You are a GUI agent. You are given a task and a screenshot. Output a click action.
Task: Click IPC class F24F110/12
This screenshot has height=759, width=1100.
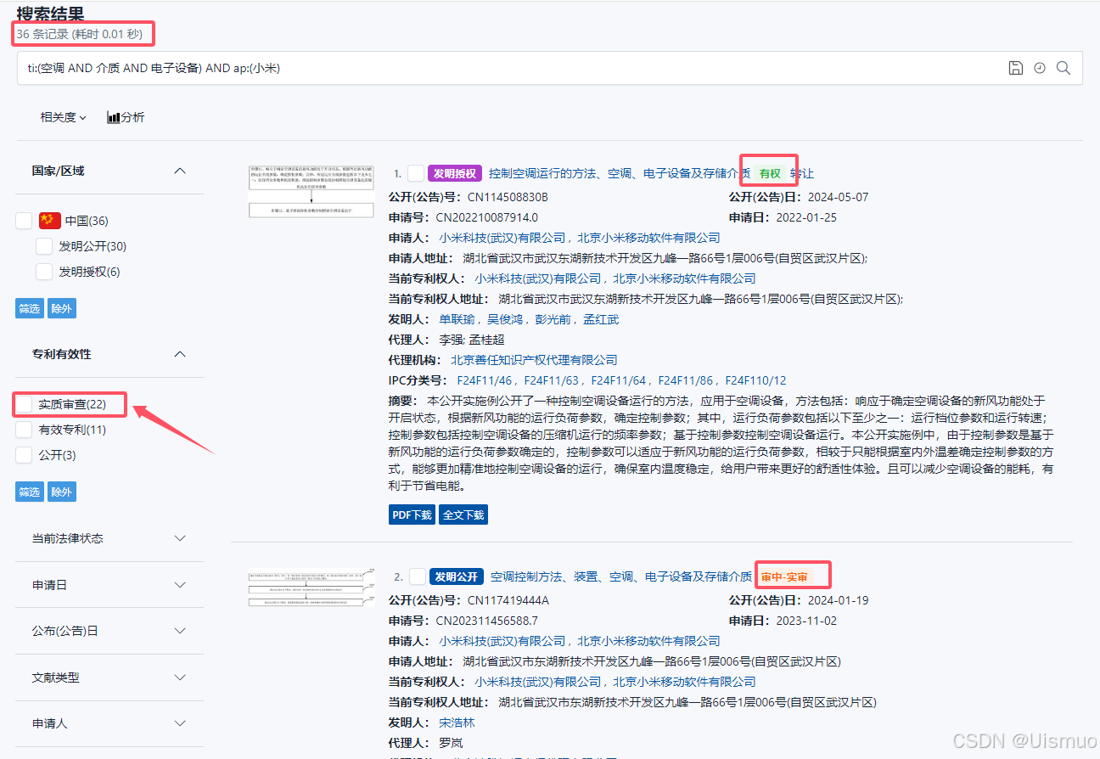[x=755, y=380]
